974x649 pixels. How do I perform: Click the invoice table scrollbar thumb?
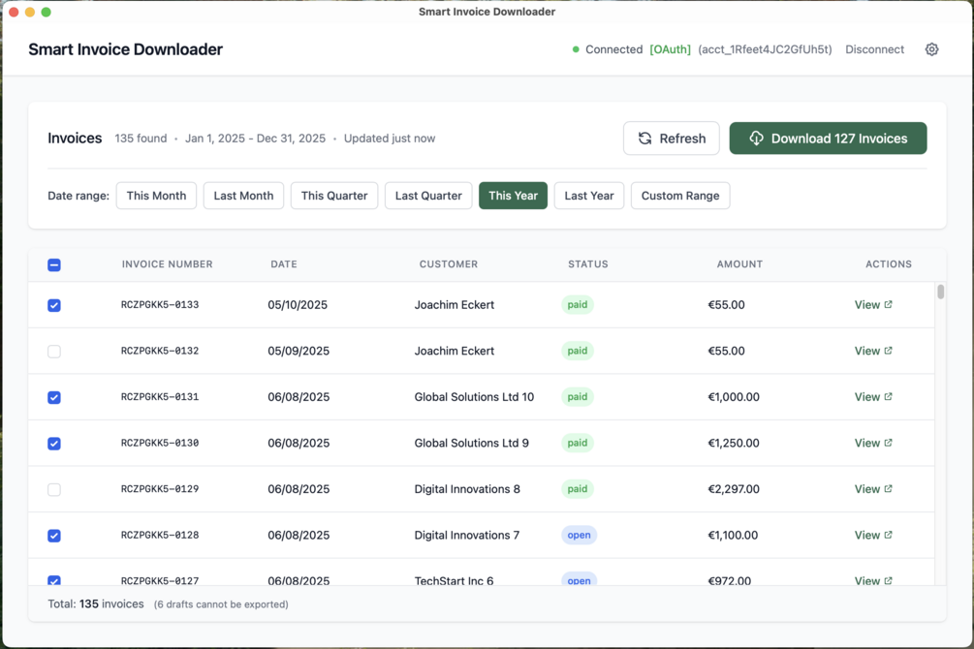click(940, 292)
